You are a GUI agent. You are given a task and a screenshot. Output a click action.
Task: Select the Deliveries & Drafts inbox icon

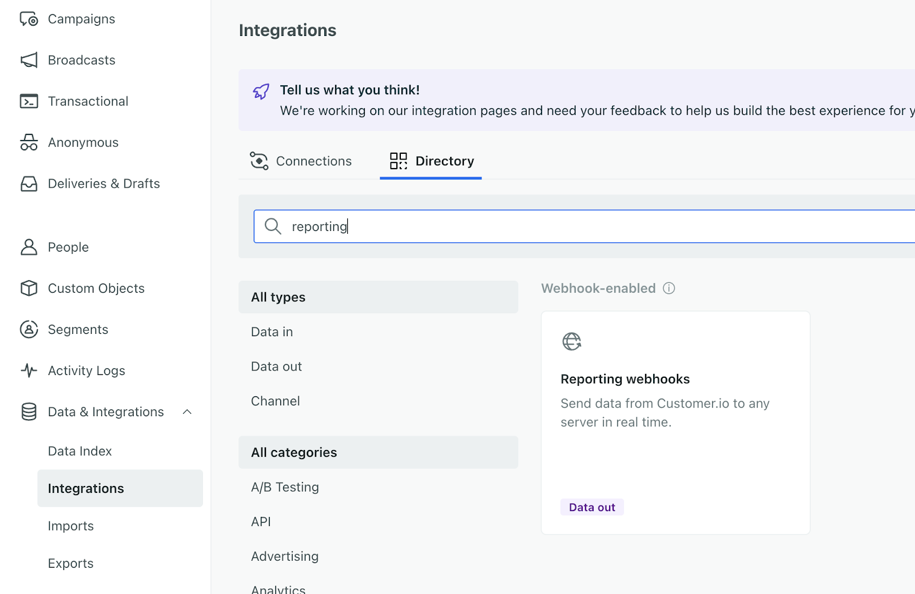pos(27,183)
